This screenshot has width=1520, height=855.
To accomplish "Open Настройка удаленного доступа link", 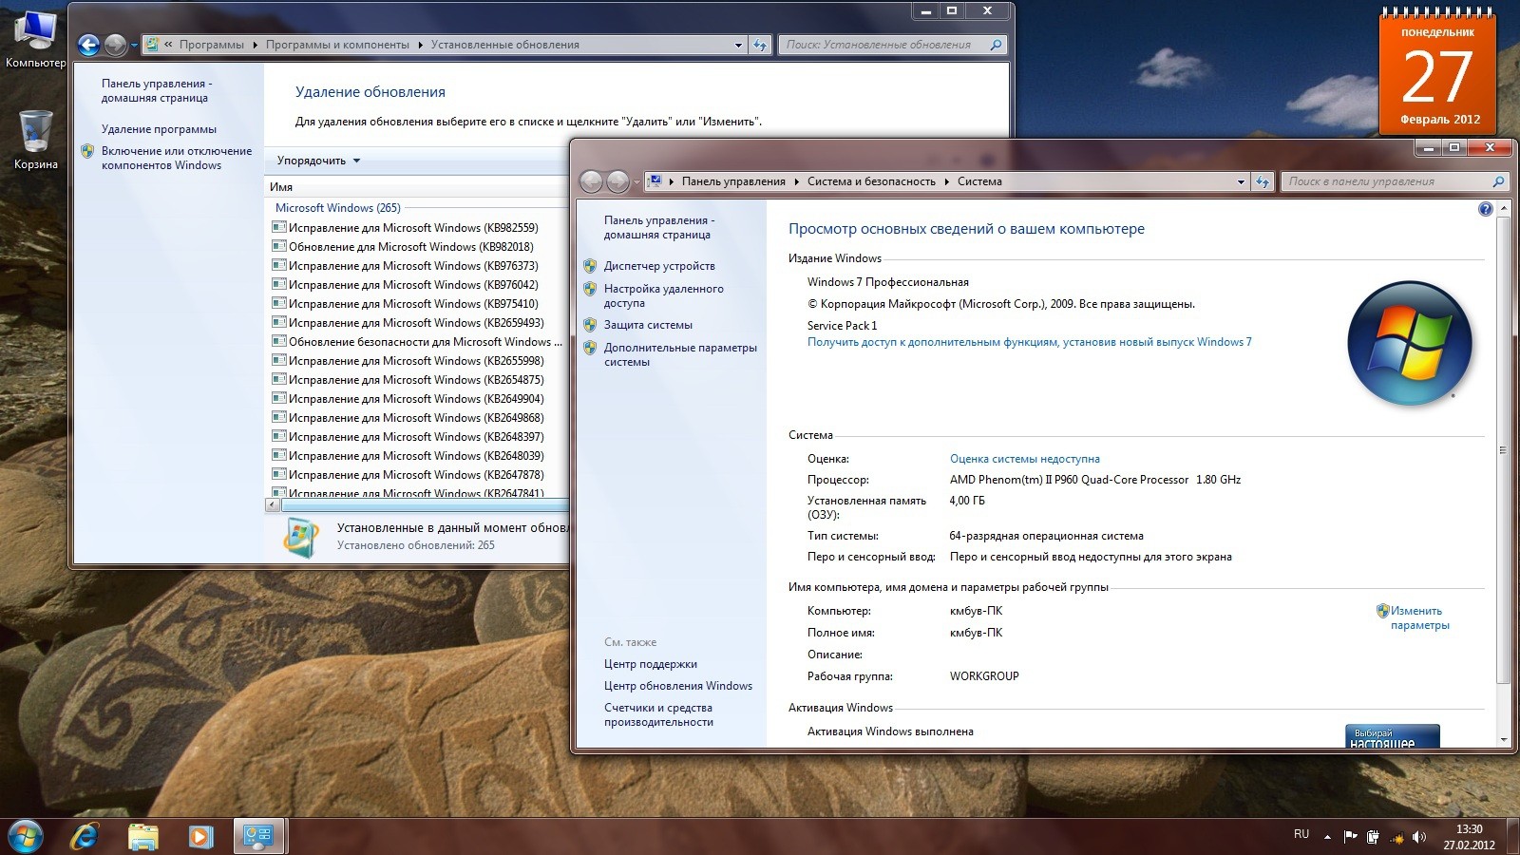I will pyautogui.click(x=663, y=295).
